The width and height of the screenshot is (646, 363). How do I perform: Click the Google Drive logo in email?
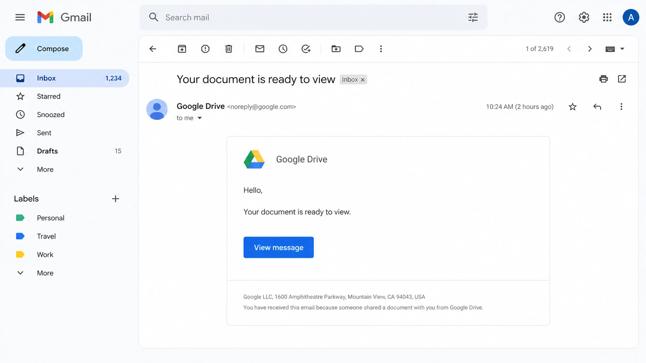[x=254, y=159]
